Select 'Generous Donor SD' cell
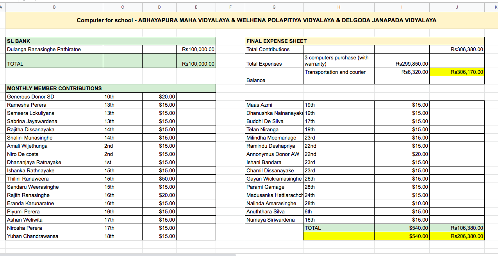Viewport: 498px width, 256px height. 54,97
